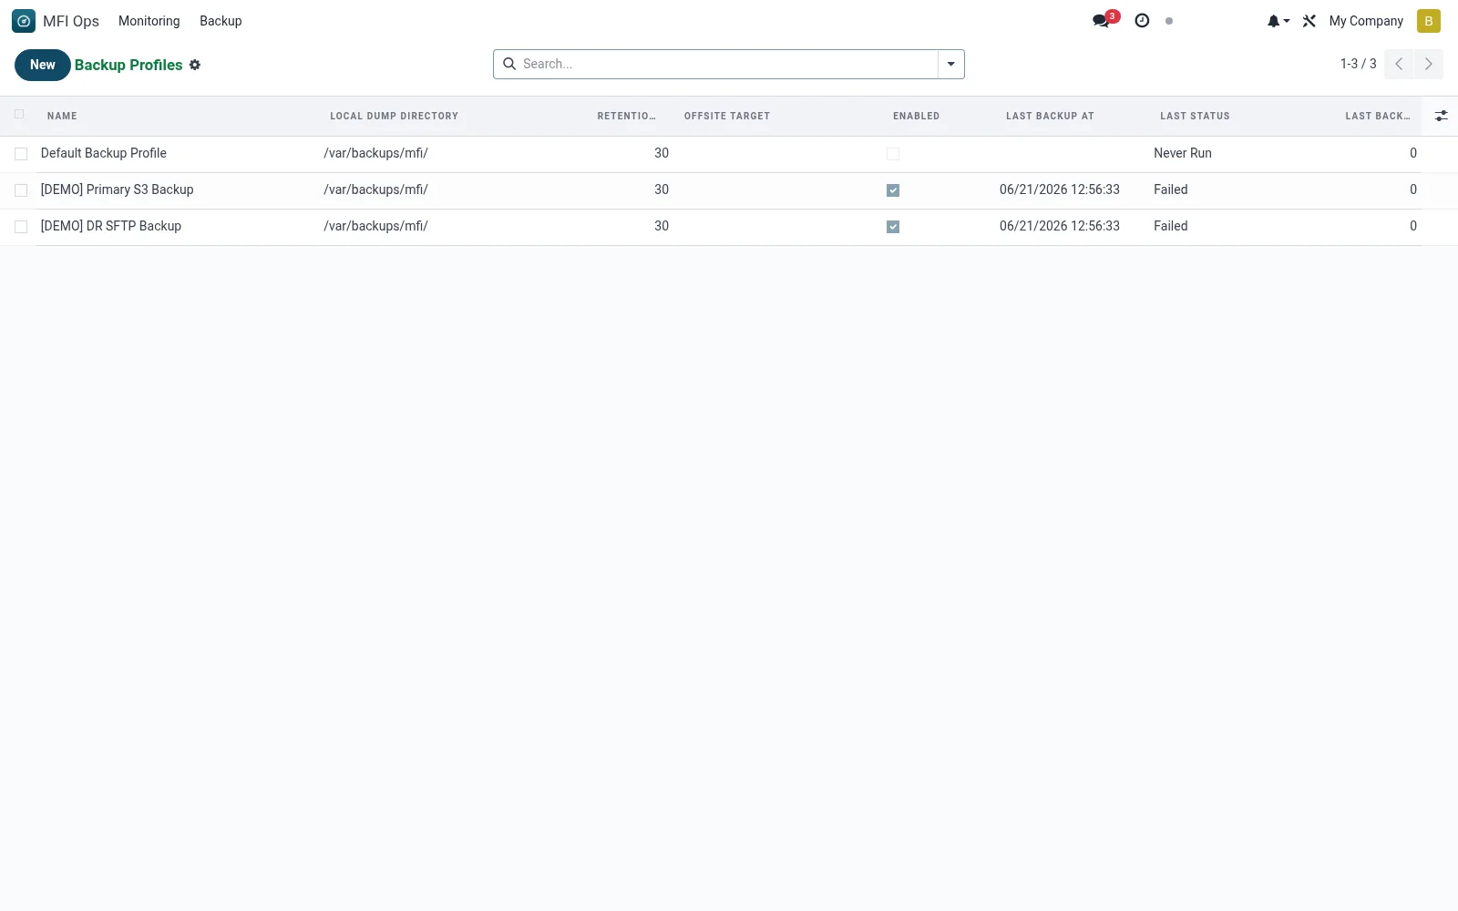This screenshot has height=911, width=1458.
Task: Sort by Retention column header
Action: tap(626, 116)
